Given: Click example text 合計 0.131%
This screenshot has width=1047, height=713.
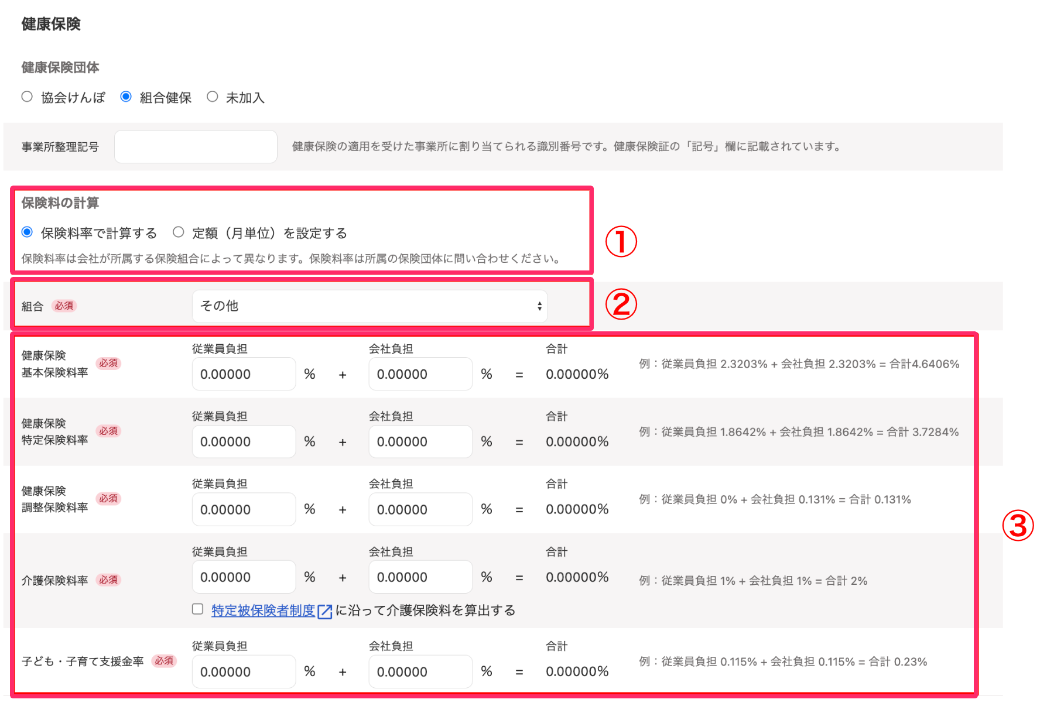Looking at the screenshot, I should click(x=880, y=499).
